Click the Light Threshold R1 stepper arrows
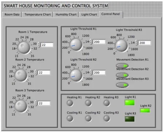 (x=91, y=41)
